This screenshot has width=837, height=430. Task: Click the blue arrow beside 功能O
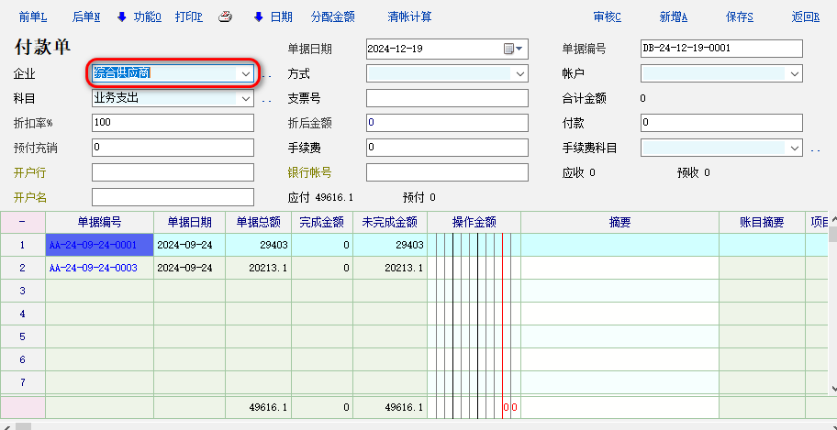(122, 17)
